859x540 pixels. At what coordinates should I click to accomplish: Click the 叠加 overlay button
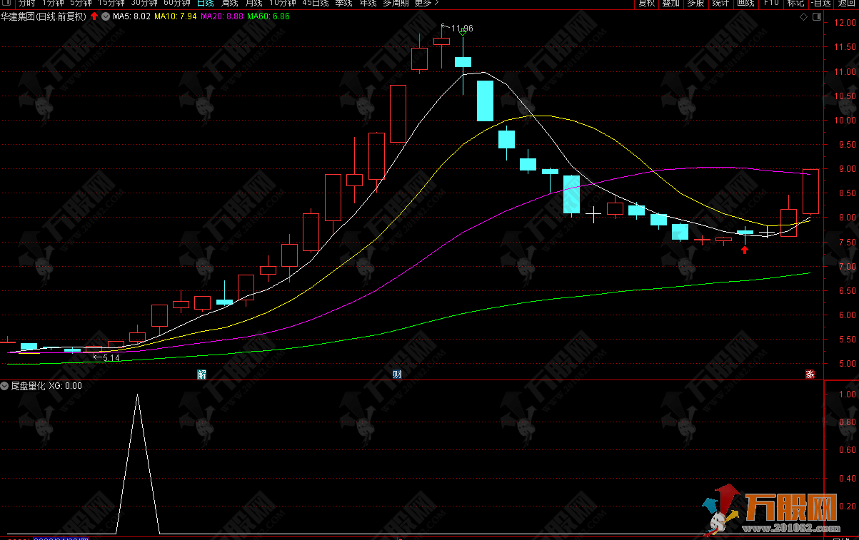coord(670,3)
